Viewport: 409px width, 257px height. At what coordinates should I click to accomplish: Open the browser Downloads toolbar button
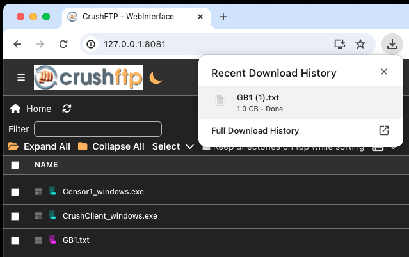click(x=392, y=44)
